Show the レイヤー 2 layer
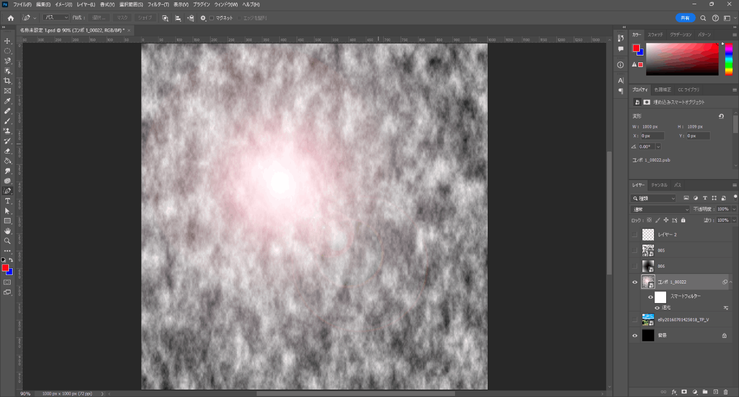Viewport: 739px width, 397px height. [635, 235]
